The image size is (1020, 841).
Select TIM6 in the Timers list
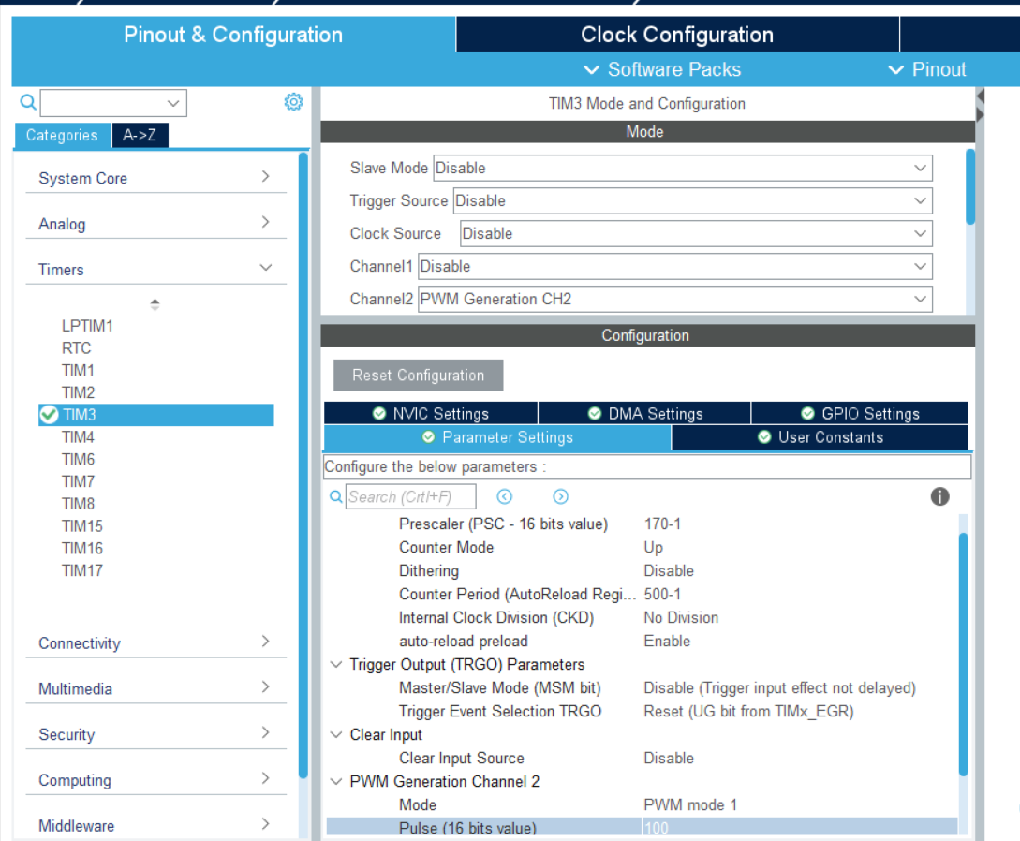(x=78, y=459)
